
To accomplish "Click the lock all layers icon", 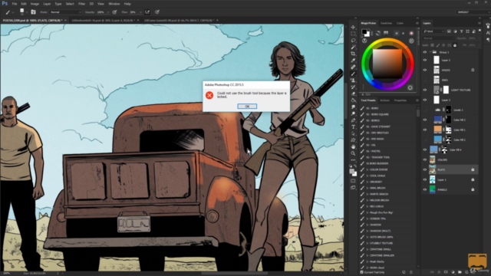I will (455, 45).
